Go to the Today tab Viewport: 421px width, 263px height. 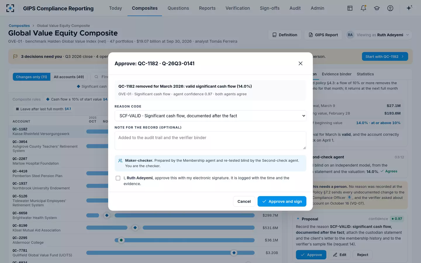point(115,8)
